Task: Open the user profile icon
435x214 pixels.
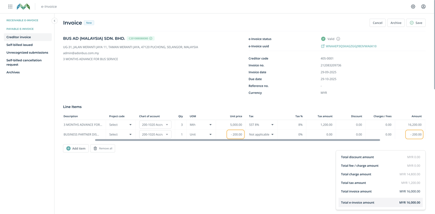Action: pos(424,6)
